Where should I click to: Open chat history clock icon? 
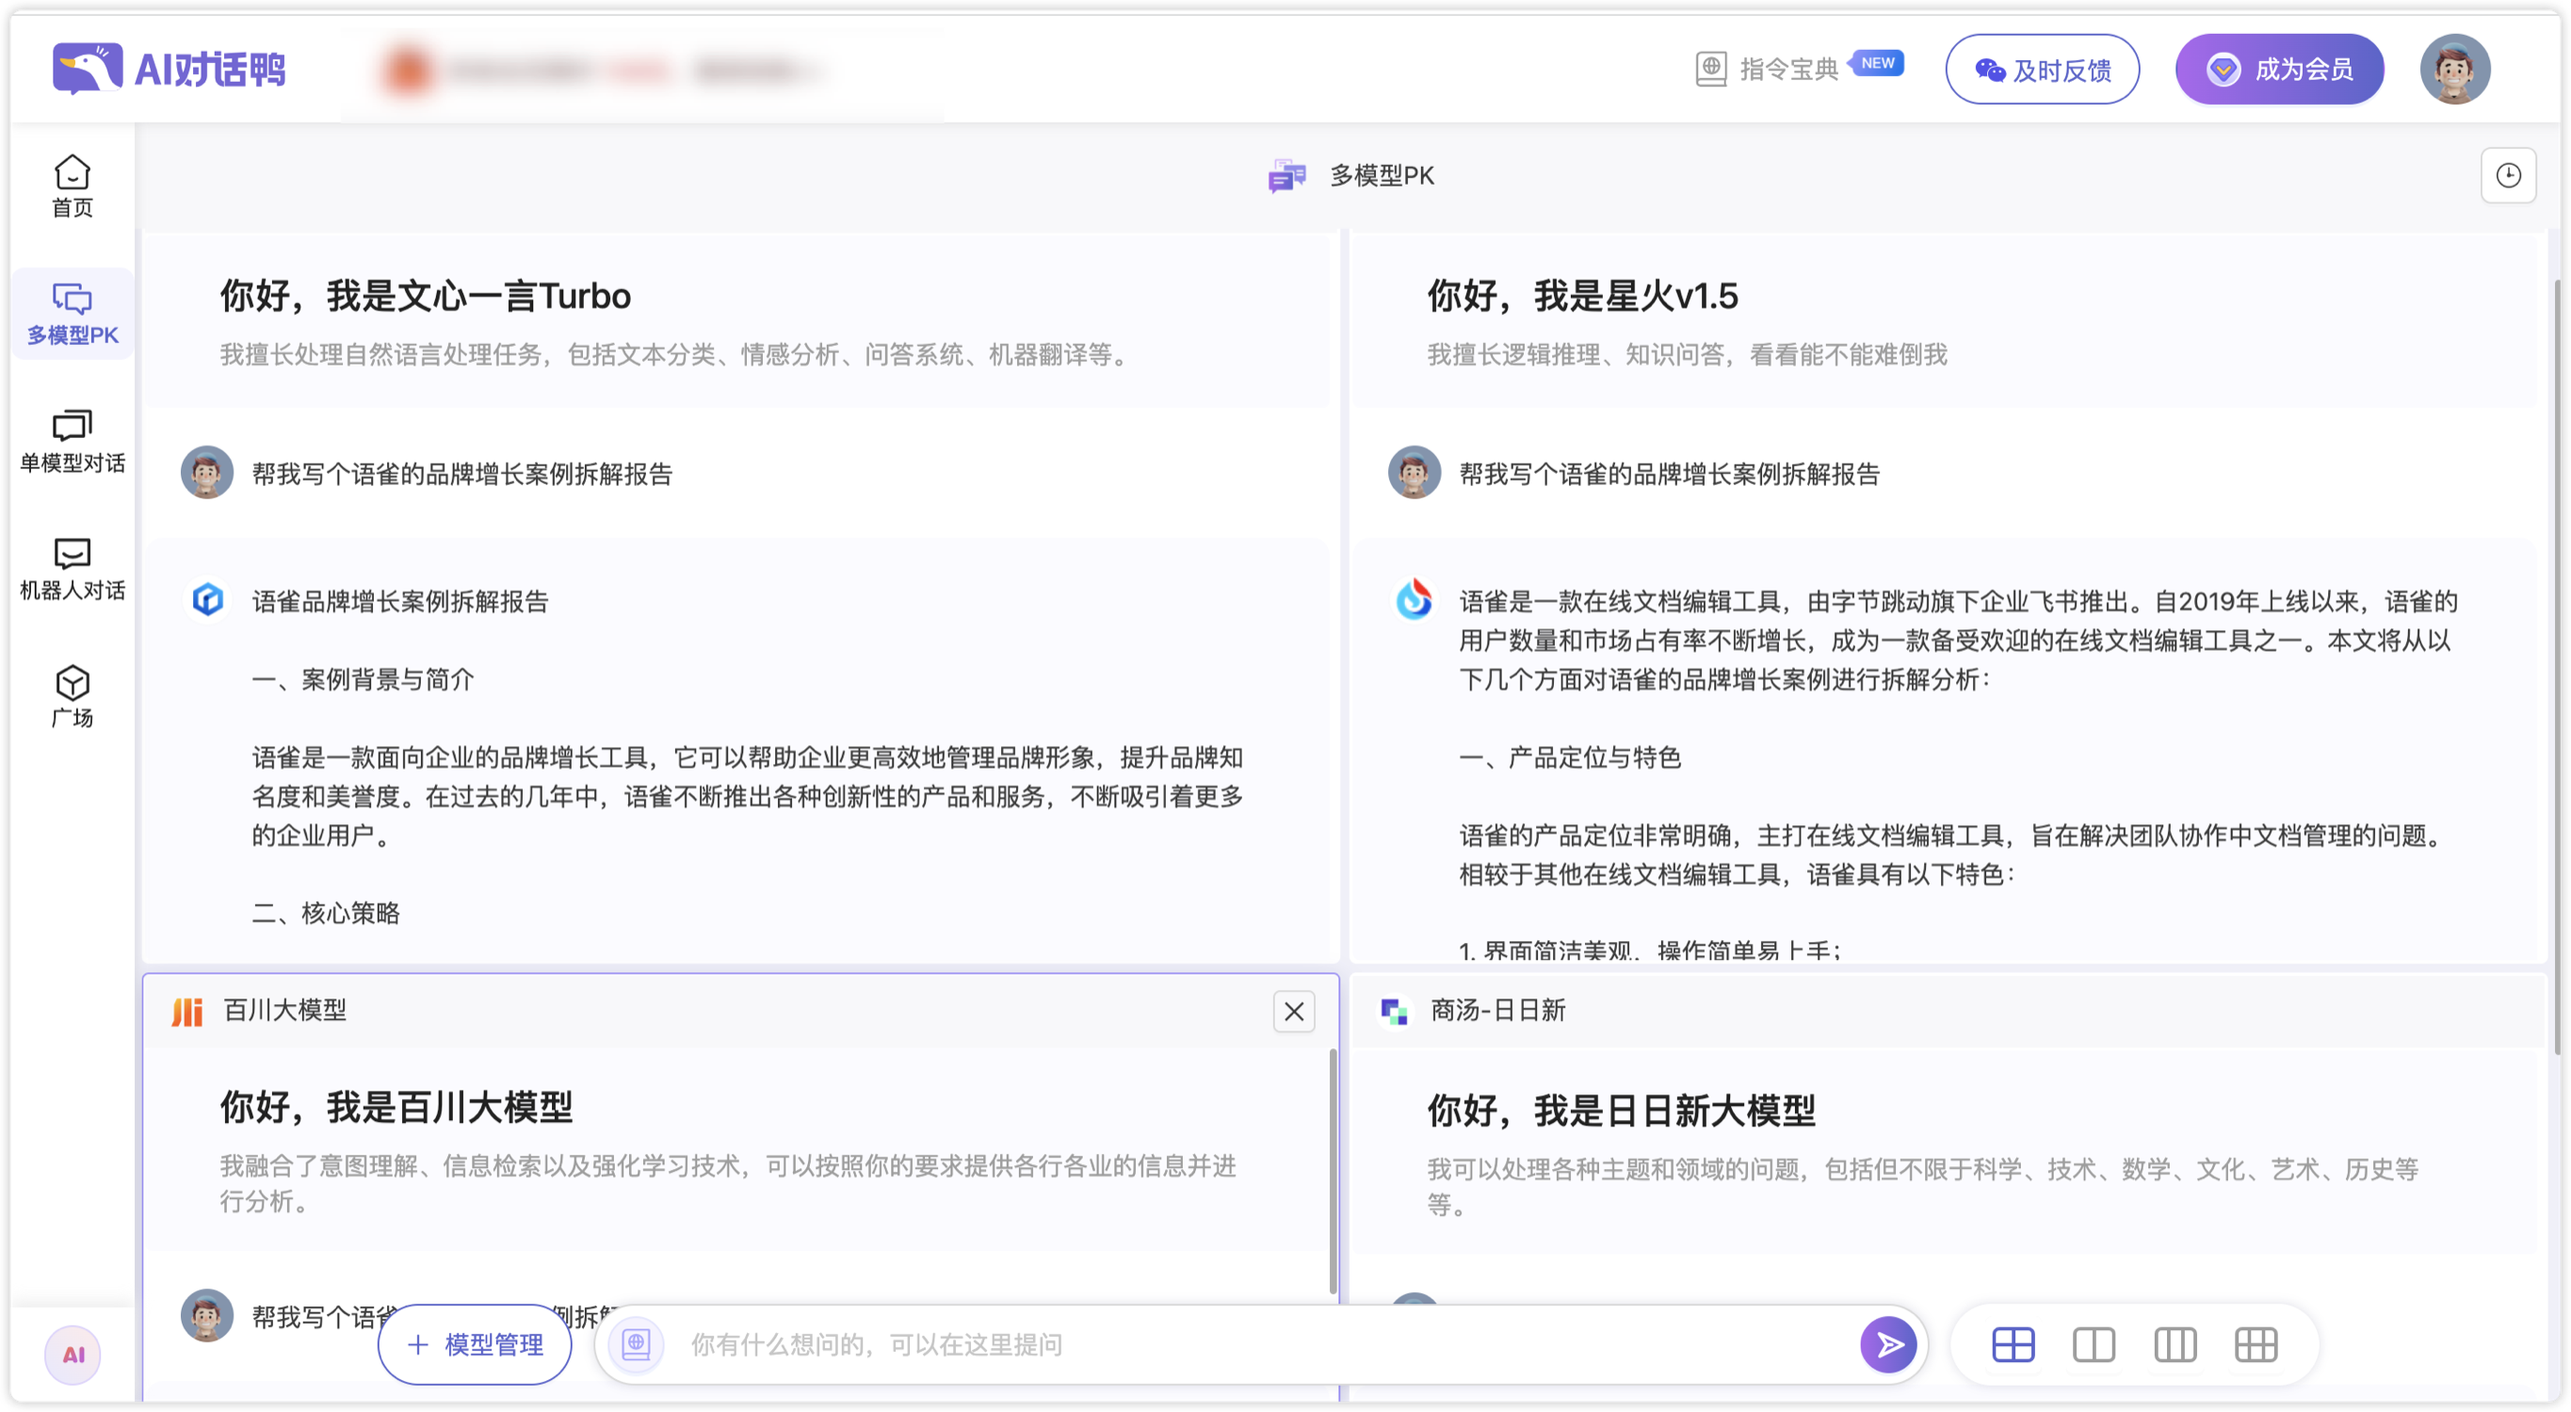2508,176
